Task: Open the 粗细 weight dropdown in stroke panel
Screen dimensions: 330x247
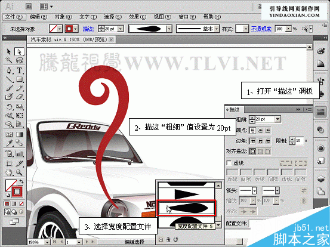Action: coord(278,119)
